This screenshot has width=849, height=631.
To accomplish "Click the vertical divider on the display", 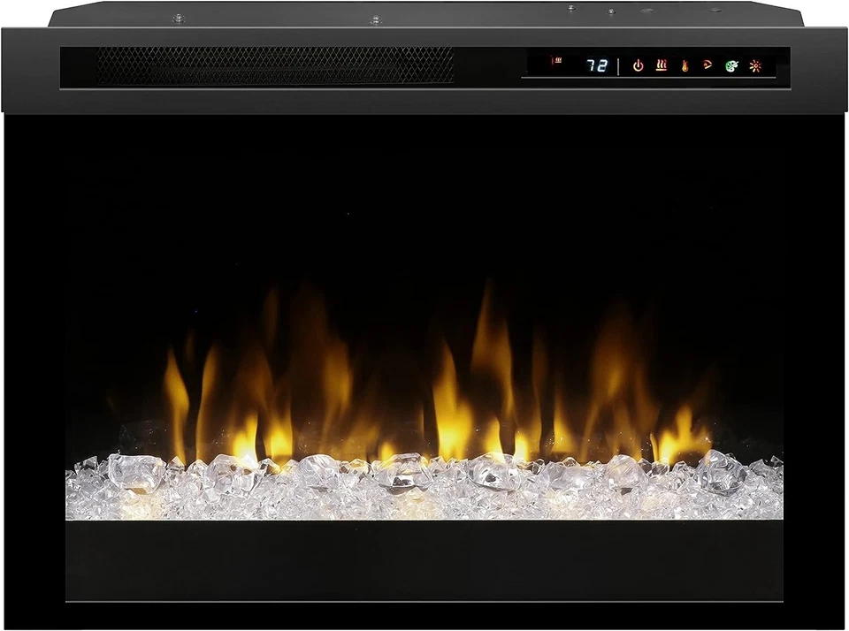I will (x=618, y=65).
